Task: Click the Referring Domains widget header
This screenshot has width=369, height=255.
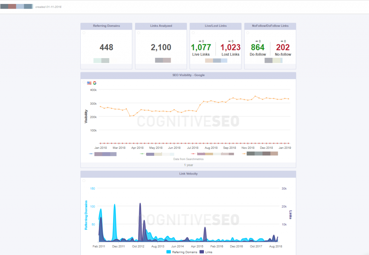Action: [x=106, y=26]
